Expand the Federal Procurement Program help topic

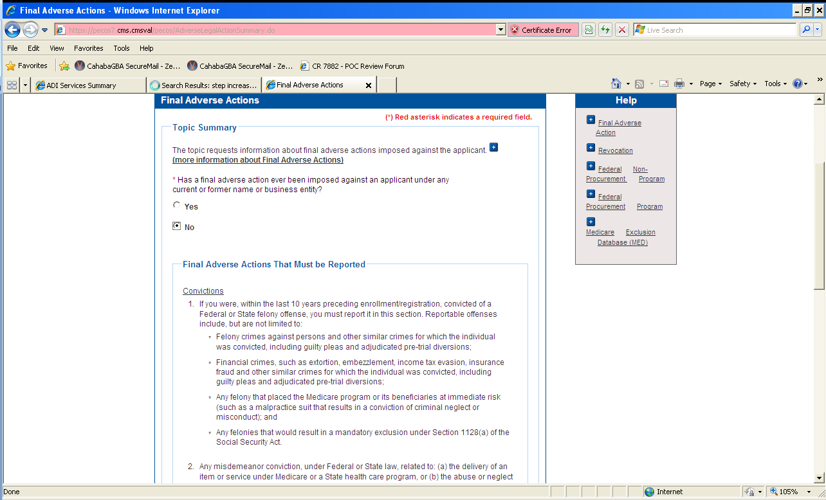point(591,193)
